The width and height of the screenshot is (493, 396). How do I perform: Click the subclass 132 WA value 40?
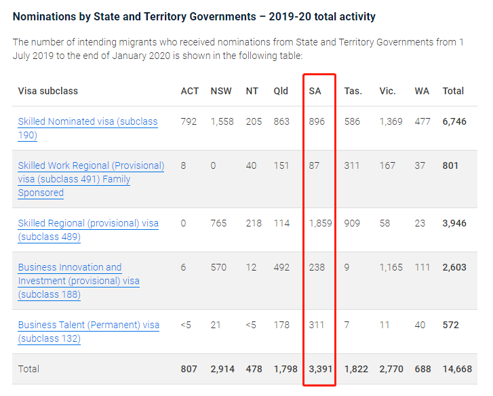point(420,325)
